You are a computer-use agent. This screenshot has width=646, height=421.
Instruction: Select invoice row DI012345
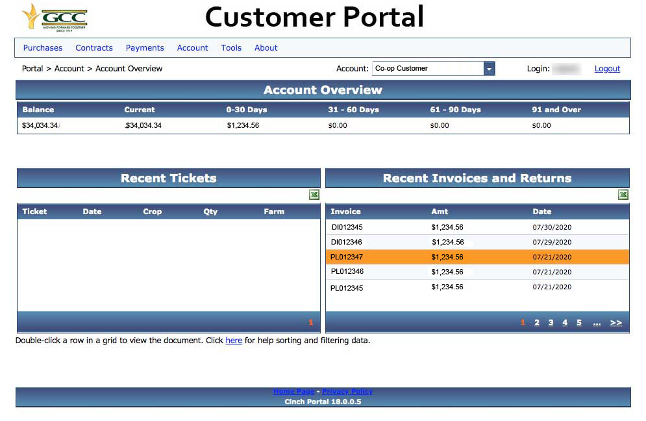coord(347,228)
